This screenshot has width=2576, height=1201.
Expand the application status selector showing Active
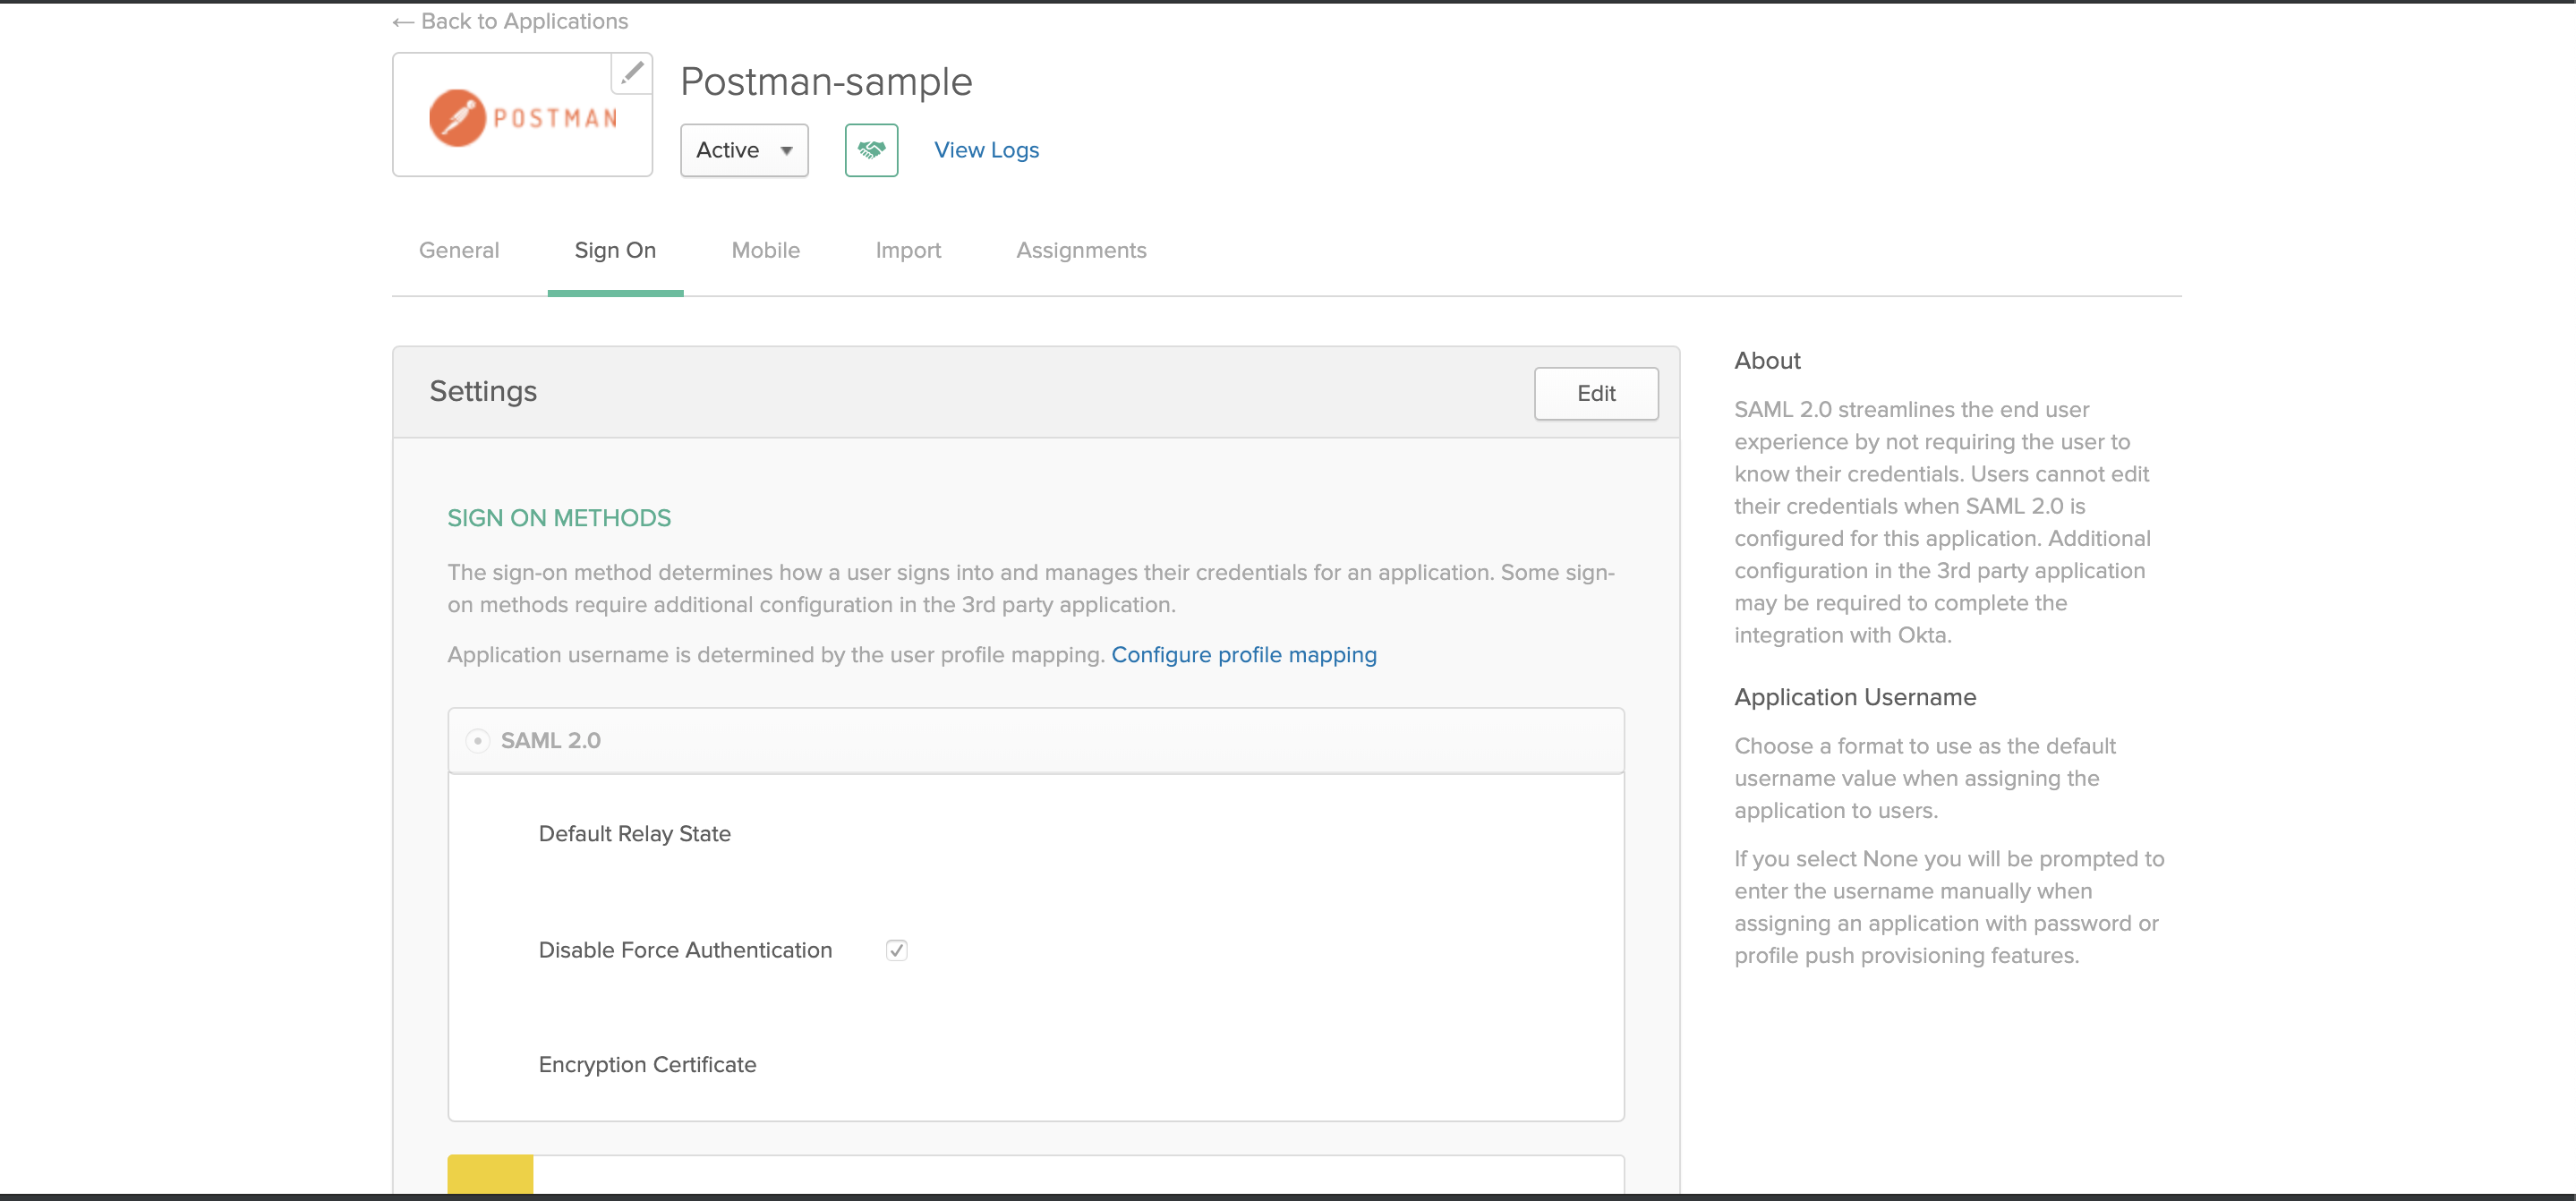[x=744, y=150]
